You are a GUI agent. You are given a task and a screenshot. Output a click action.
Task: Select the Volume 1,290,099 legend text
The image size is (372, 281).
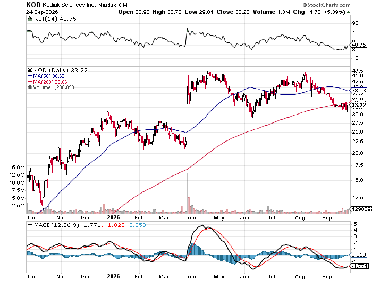tap(54, 87)
